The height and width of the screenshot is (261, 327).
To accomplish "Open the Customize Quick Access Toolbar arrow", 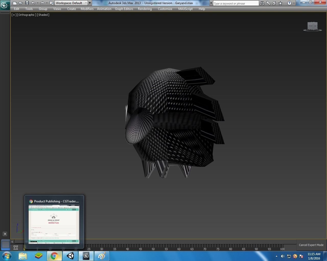I will (90, 3).
